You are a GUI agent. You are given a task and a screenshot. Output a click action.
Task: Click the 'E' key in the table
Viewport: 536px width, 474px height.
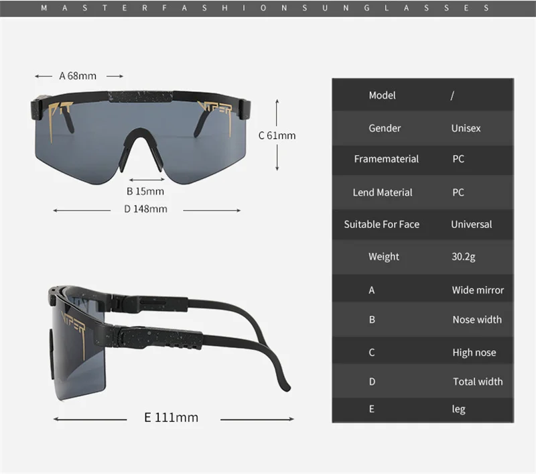372,409
